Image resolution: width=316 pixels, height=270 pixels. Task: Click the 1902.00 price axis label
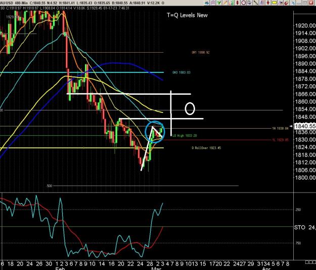click(305, 48)
